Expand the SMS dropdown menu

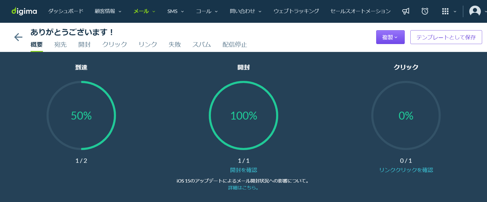[x=176, y=11]
